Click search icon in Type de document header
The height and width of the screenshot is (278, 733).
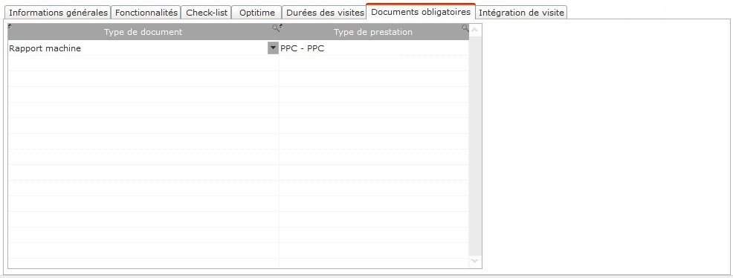276,28
